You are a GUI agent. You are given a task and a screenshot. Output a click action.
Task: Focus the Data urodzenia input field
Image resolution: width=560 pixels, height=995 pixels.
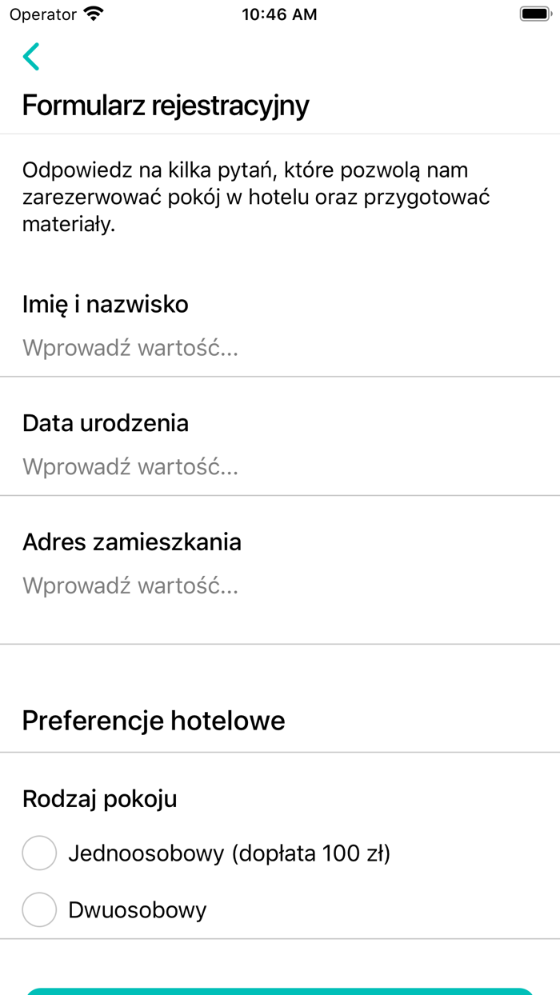click(280, 466)
